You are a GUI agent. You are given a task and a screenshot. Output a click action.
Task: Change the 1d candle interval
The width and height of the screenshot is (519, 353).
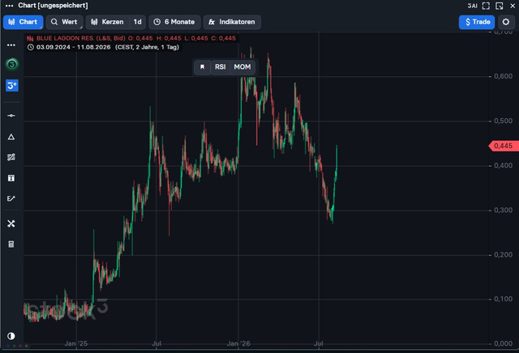pyautogui.click(x=137, y=22)
